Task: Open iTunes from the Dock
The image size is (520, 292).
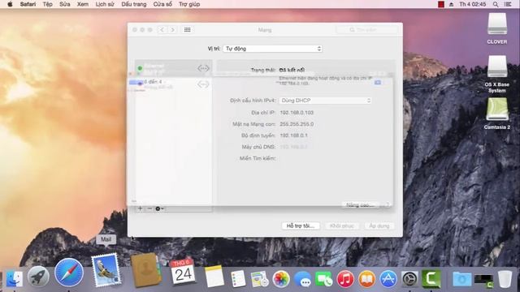Action: 345,279
